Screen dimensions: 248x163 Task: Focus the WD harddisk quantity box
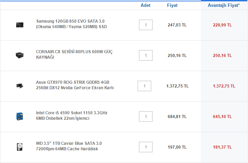[146, 147]
